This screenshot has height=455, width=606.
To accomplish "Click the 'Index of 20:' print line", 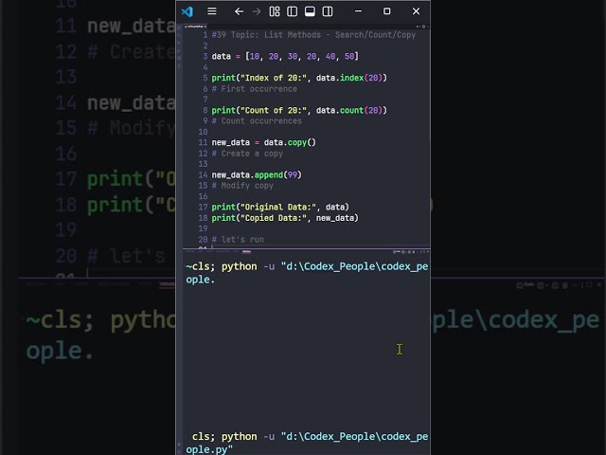I will point(299,78).
